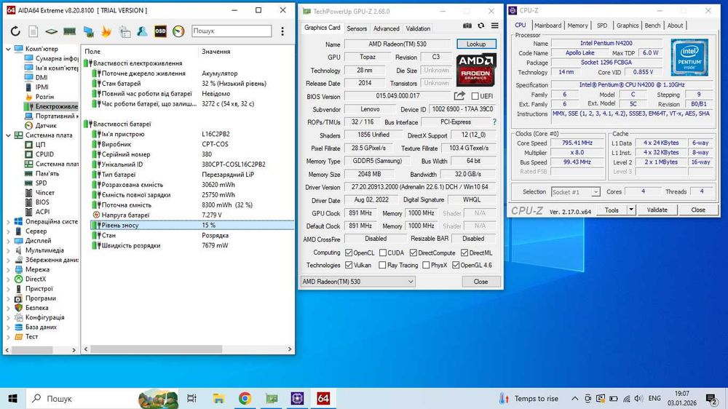Open the CPU-Z Socket #1 selection dropdown

[575, 191]
